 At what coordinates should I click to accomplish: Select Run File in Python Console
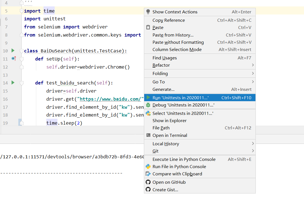pyautogui.click(x=200, y=166)
